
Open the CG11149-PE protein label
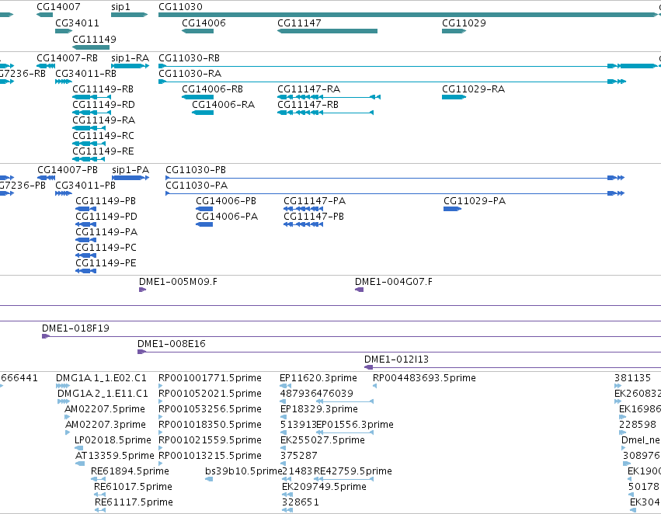click(106, 263)
